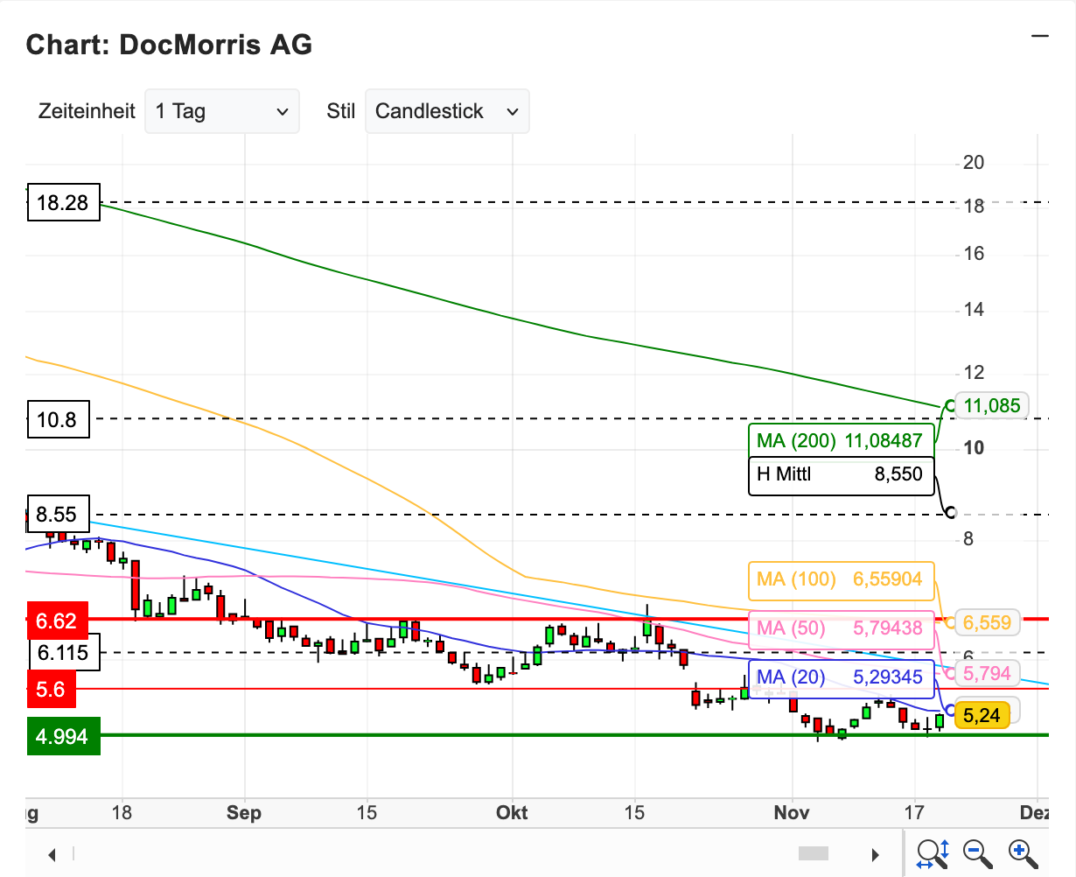Click the 'Zeiteinheit' label

[87, 111]
